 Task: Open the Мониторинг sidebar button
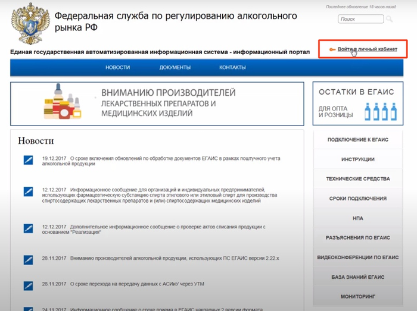click(358, 296)
